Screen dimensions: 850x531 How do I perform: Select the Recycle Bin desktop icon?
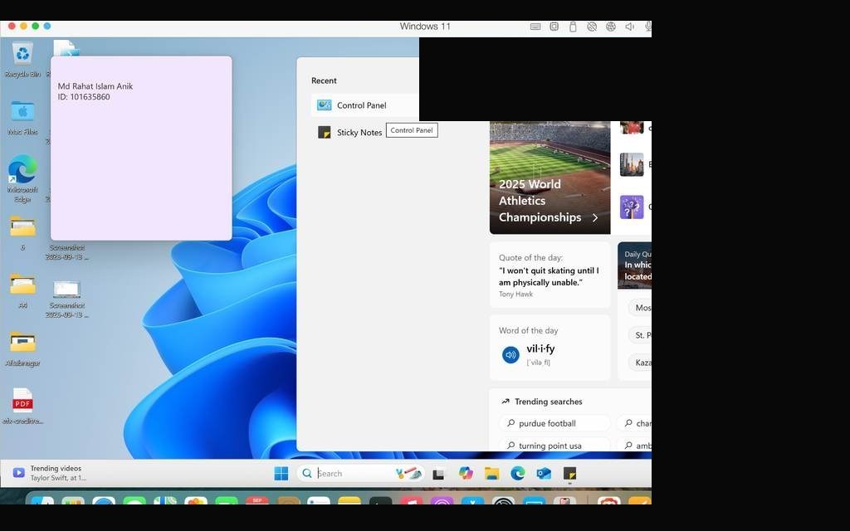pyautogui.click(x=22, y=60)
